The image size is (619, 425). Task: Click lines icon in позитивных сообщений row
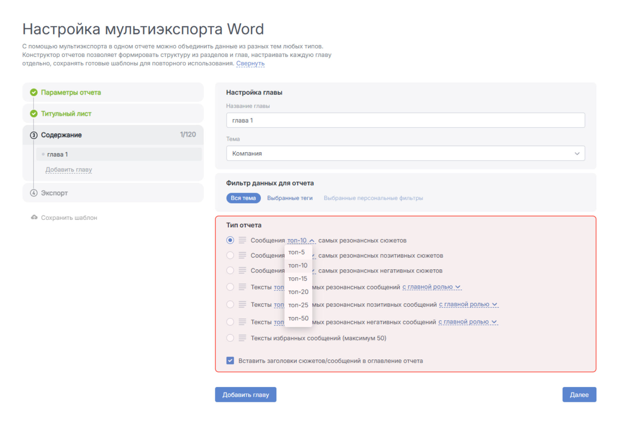point(242,304)
